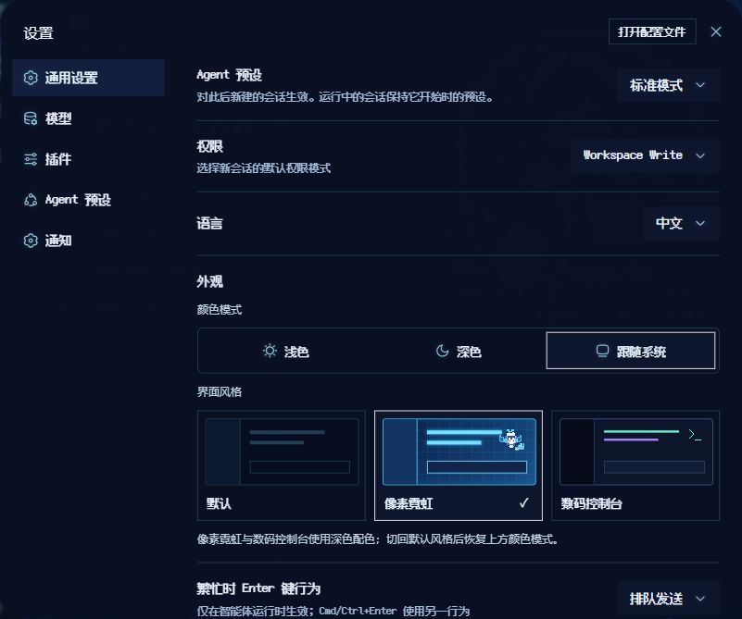Close the settings dialog with X
This screenshot has width=742, height=619.
pyautogui.click(x=716, y=31)
